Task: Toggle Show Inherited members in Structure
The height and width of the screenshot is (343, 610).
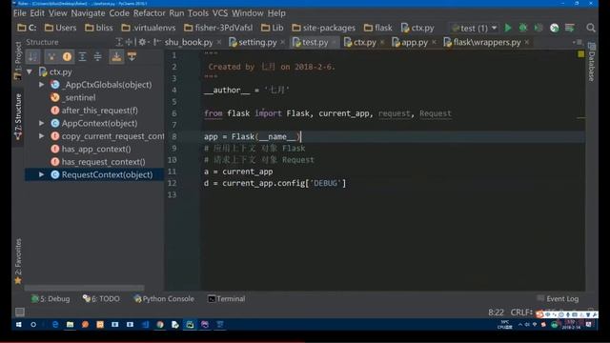Action: coord(51,57)
